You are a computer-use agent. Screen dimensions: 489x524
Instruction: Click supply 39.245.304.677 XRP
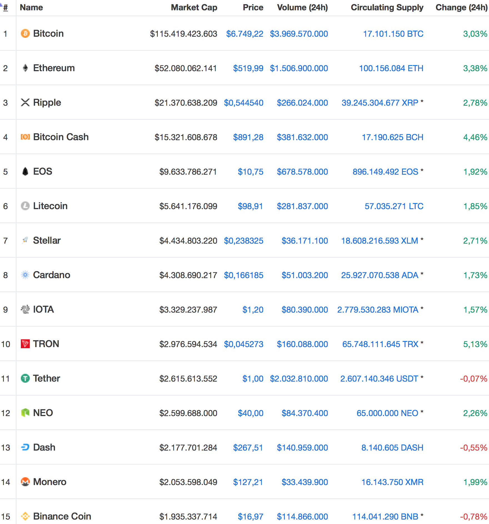pyautogui.click(x=380, y=103)
